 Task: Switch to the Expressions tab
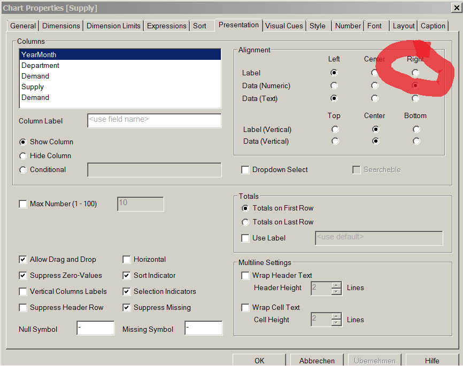[167, 26]
